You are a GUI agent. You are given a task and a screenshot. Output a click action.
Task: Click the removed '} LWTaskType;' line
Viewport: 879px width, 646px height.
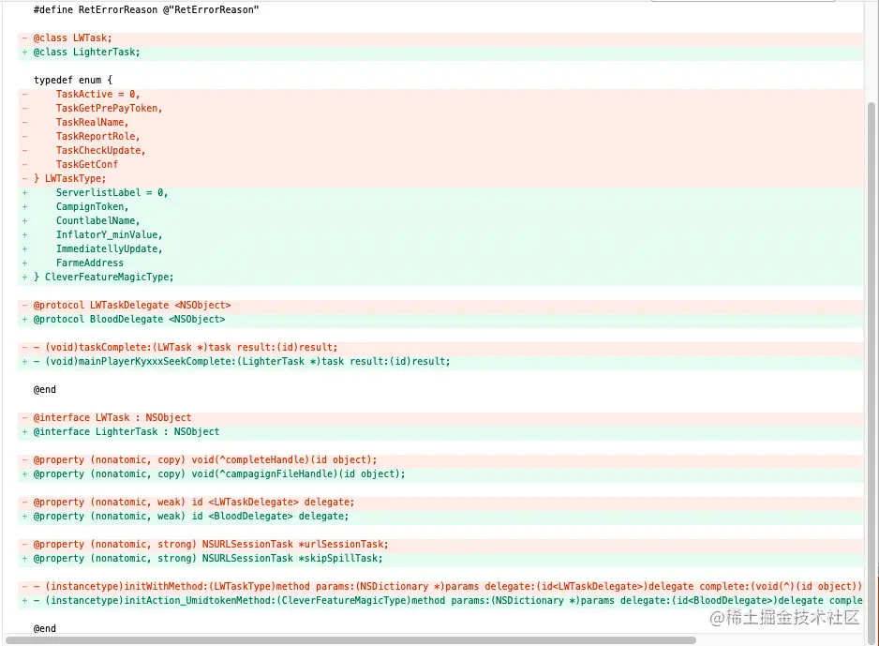(440, 178)
